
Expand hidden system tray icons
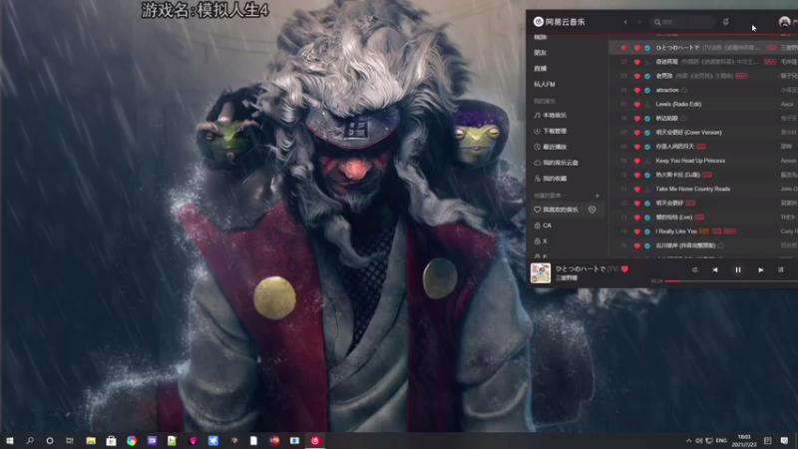pos(688,440)
